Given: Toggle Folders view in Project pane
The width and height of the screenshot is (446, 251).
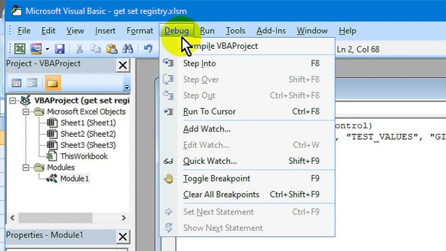Looking at the screenshot, I should [53, 83].
